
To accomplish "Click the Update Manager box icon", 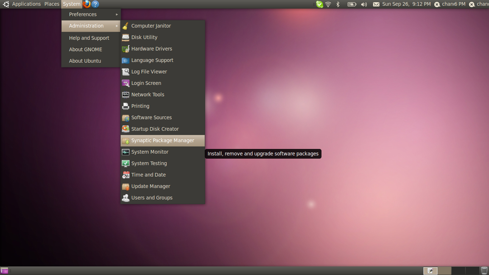I will point(125,186).
